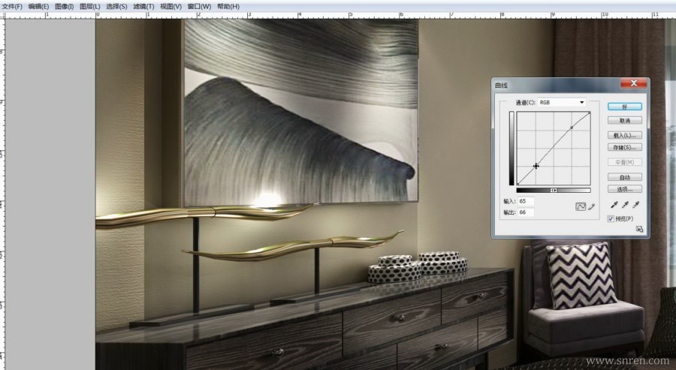Open the 滤镜(T) menu
Image resolution: width=676 pixels, height=370 pixels.
(143, 7)
